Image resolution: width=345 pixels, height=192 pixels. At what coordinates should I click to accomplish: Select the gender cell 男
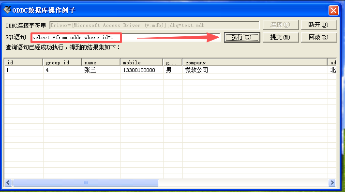click(168, 70)
